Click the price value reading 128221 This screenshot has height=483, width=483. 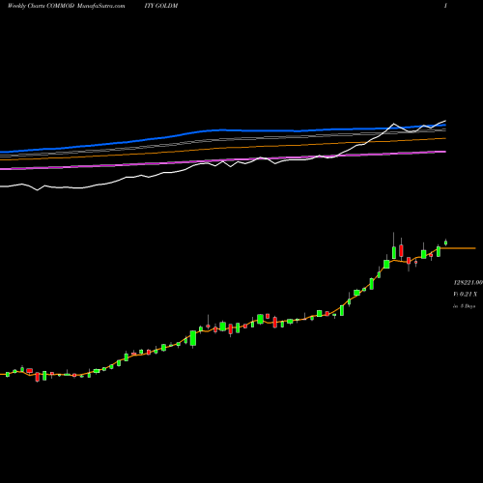468,282
